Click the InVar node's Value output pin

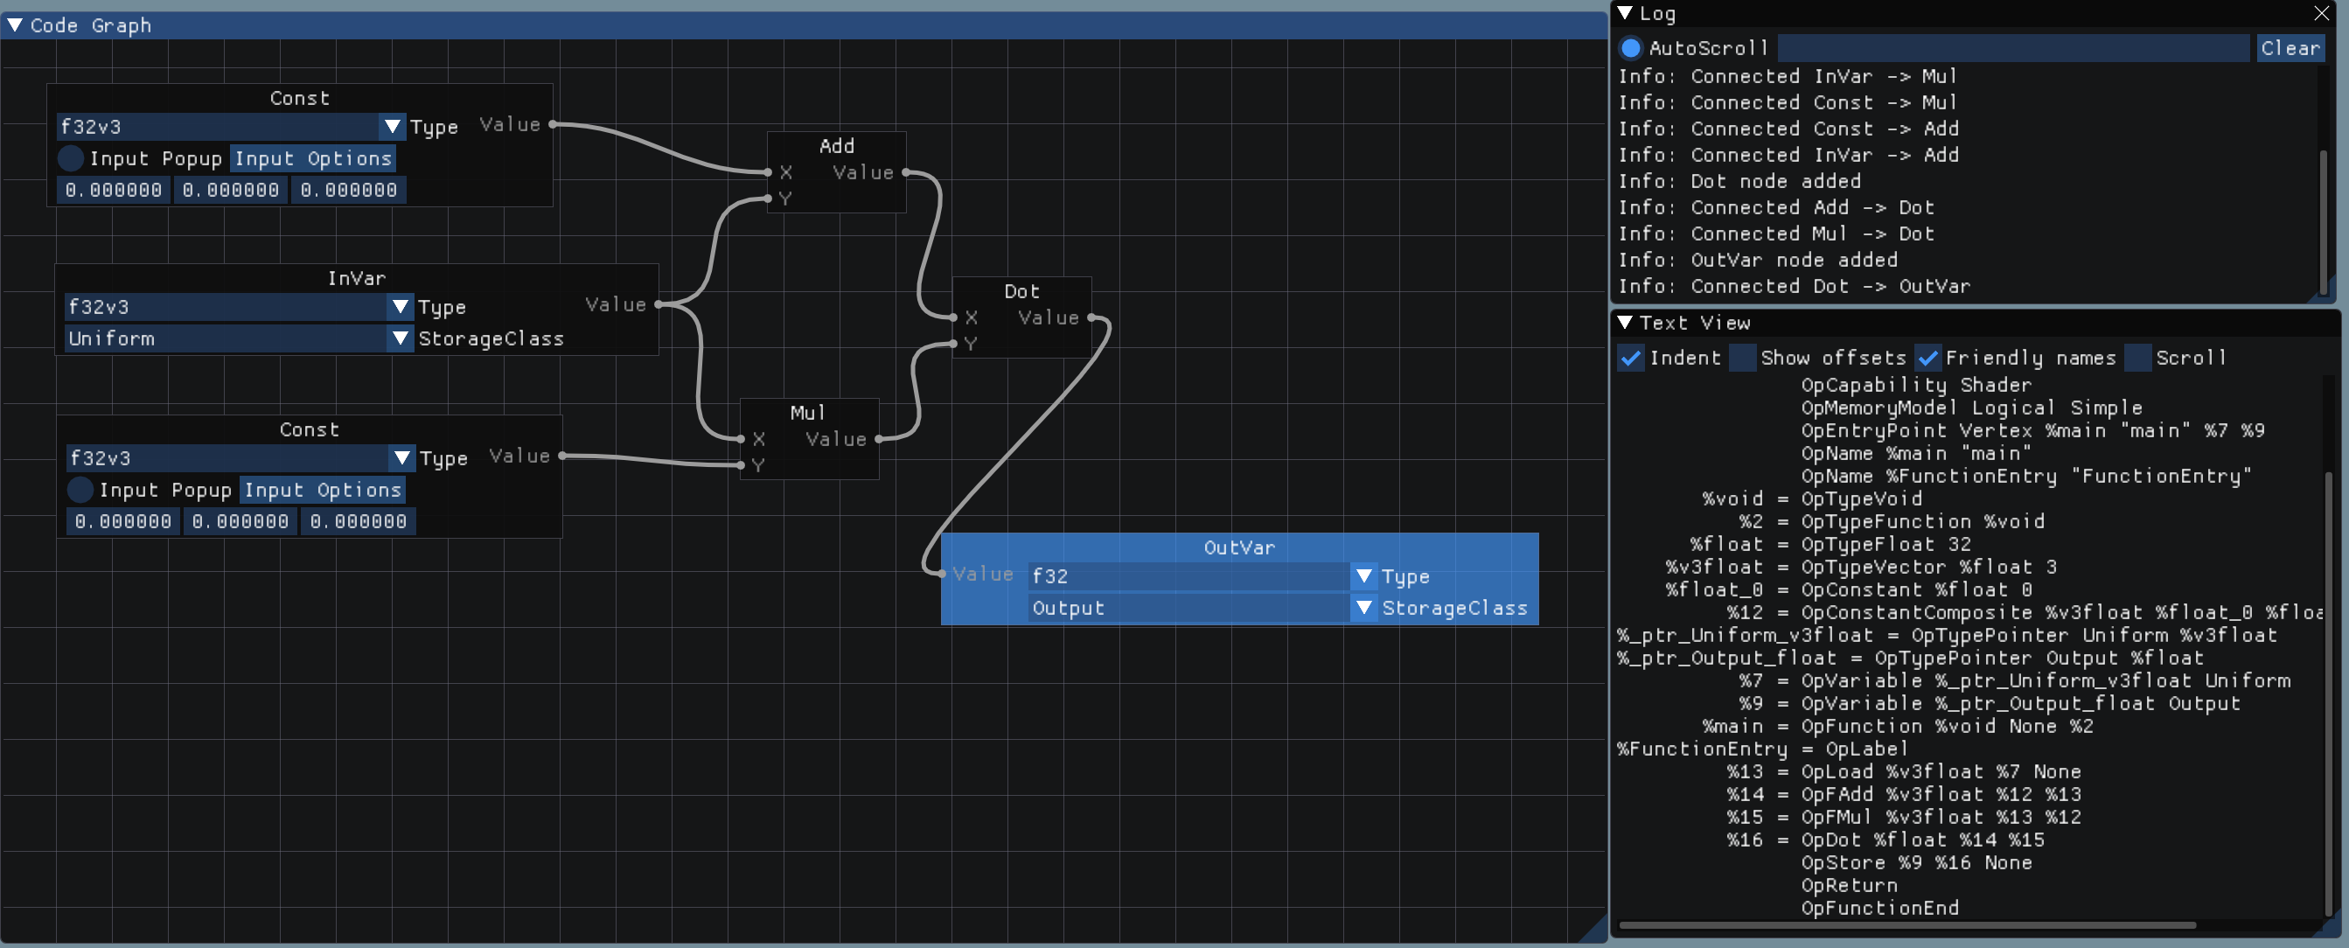[659, 304]
